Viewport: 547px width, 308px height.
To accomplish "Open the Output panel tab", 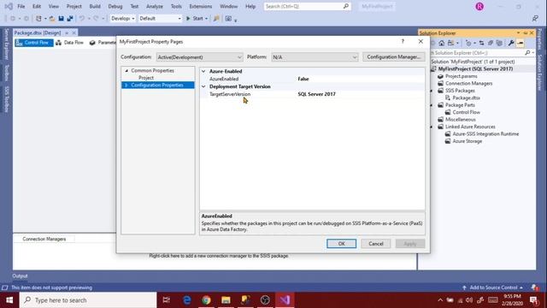I will pyautogui.click(x=20, y=275).
